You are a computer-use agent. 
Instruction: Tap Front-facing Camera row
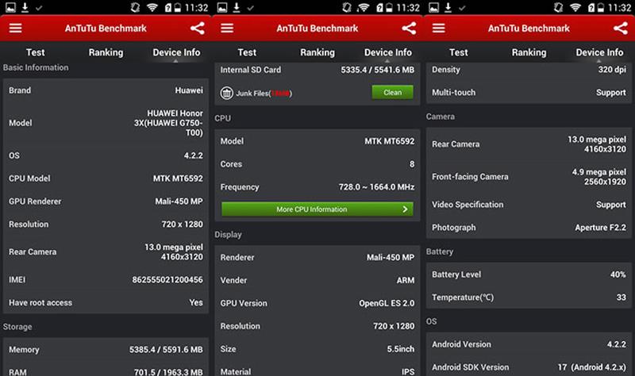pos(529,177)
